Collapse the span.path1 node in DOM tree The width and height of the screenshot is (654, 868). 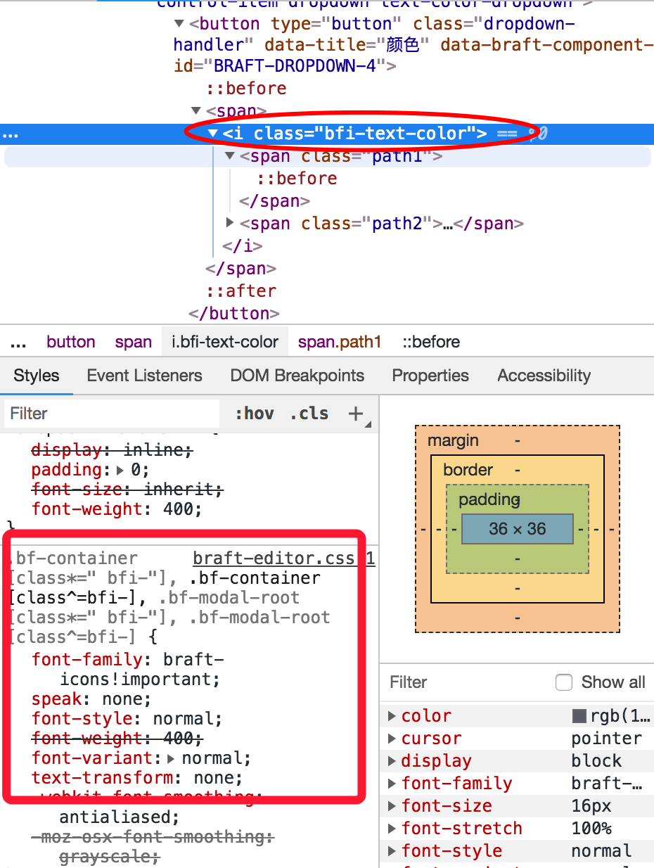229,155
